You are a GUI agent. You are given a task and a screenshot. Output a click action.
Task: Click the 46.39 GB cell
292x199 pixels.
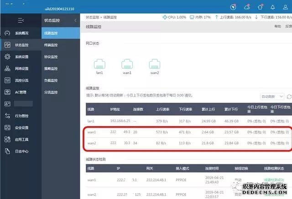pos(231,121)
